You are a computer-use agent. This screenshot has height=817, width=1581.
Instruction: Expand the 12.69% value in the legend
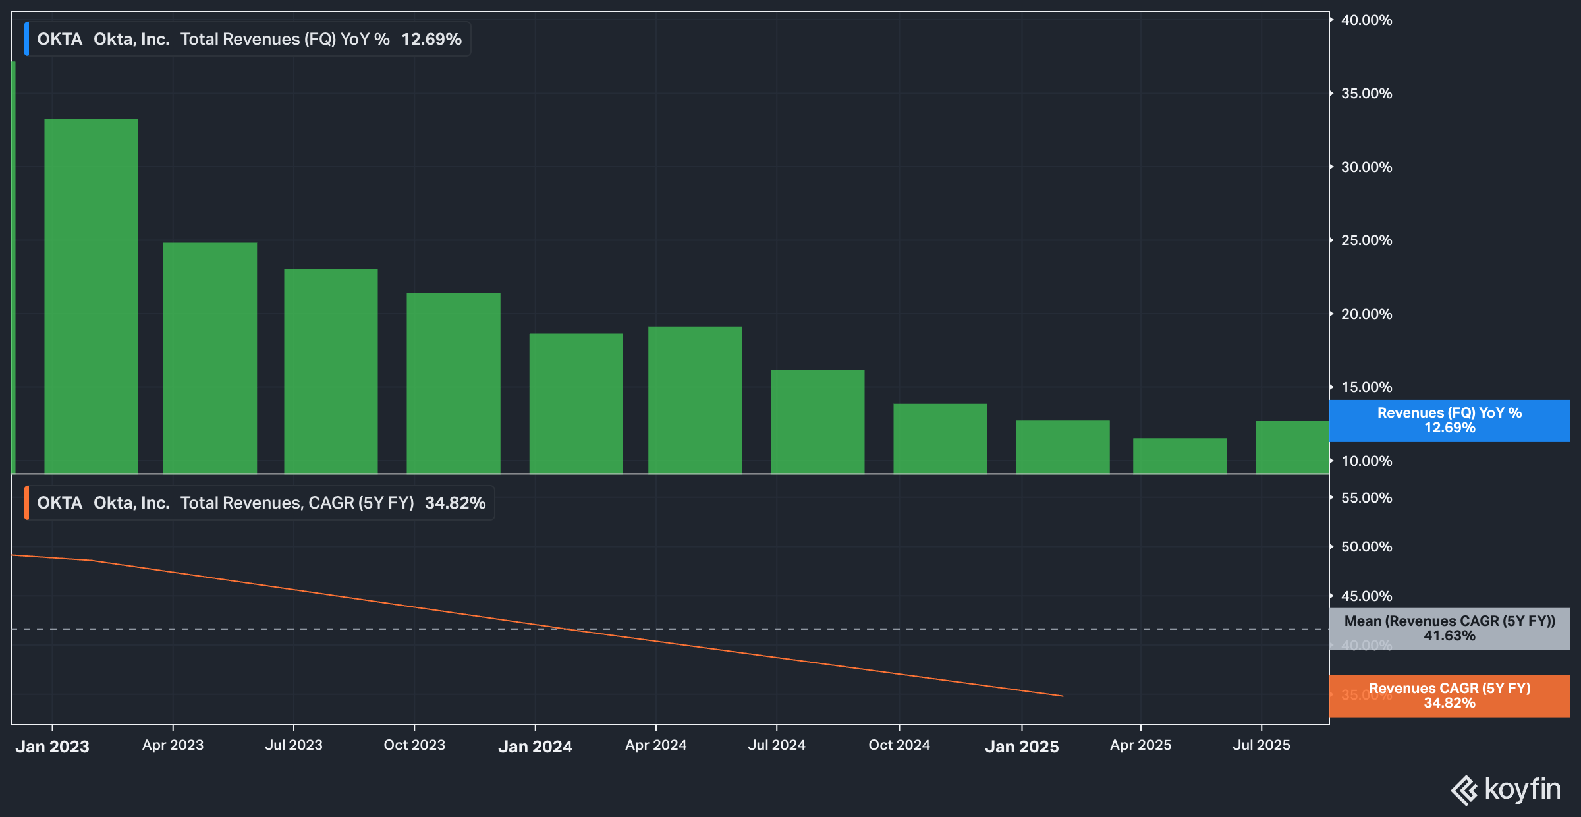tap(430, 39)
